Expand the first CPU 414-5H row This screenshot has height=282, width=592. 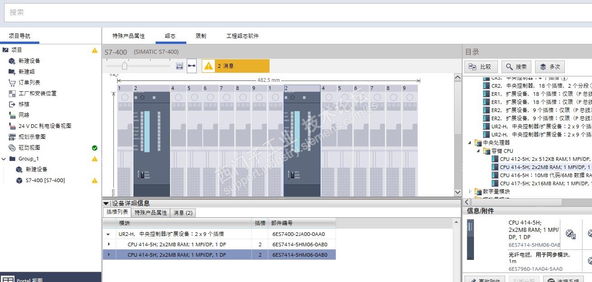(x=109, y=244)
